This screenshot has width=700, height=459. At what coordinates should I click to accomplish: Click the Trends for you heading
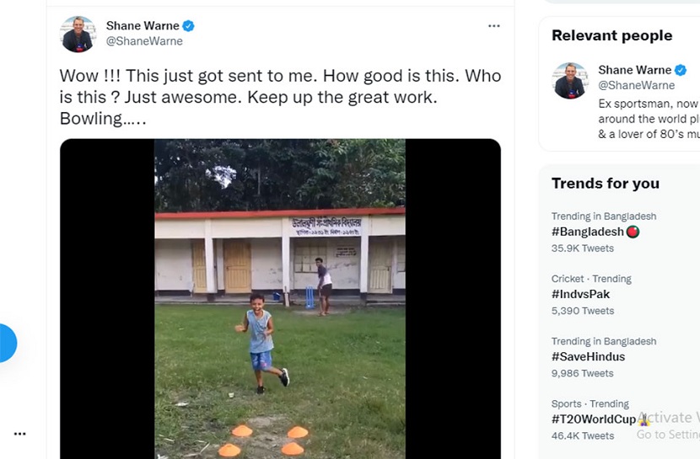(606, 183)
